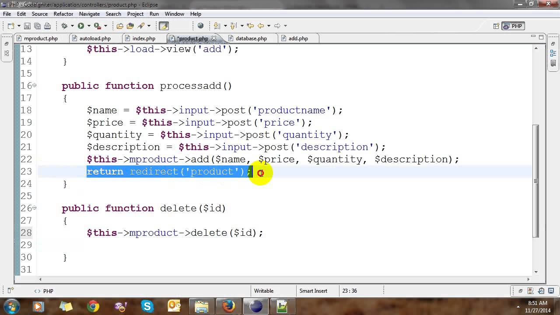The height and width of the screenshot is (315, 560).
Task: Navigate Back with the yellow left arrow
Action: (x=261, y=26)
